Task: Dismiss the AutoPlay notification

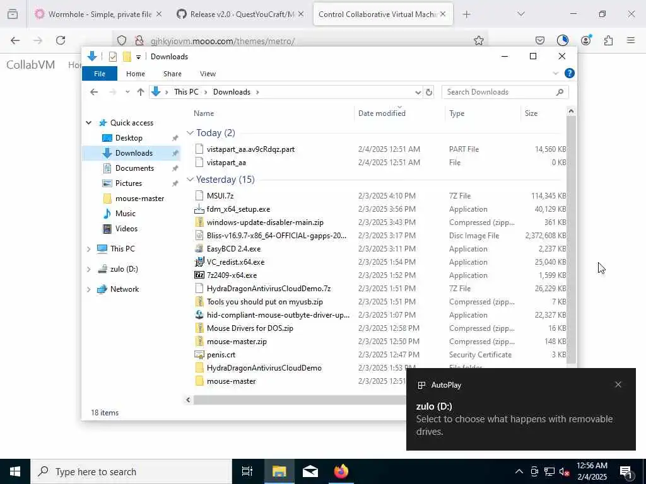Action: click(618, 384)
